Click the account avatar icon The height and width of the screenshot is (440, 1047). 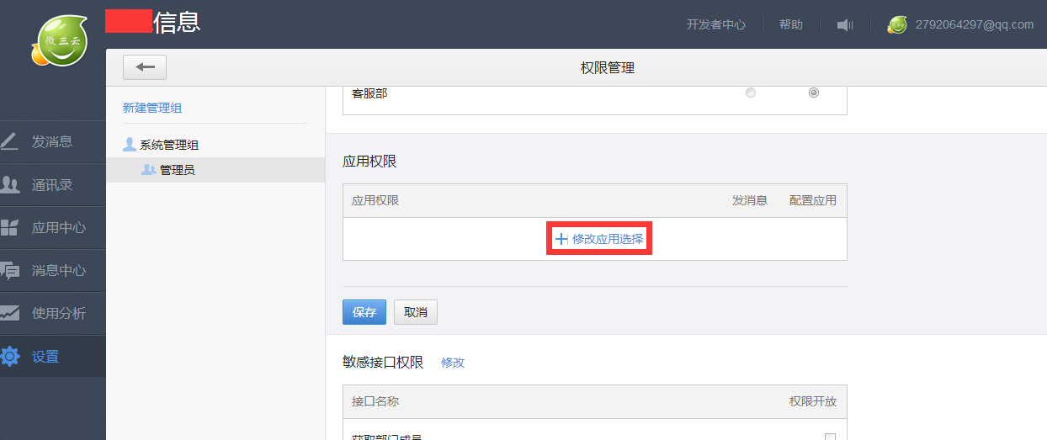coord(897,25)
